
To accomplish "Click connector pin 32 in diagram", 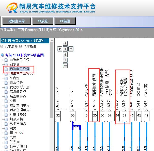I will (58, 116).
